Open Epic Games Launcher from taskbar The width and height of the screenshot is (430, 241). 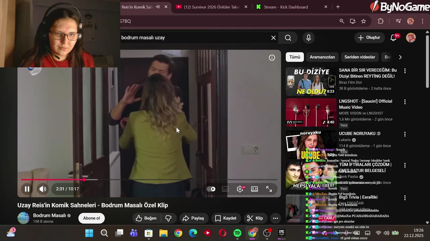(x=282, y=233)
